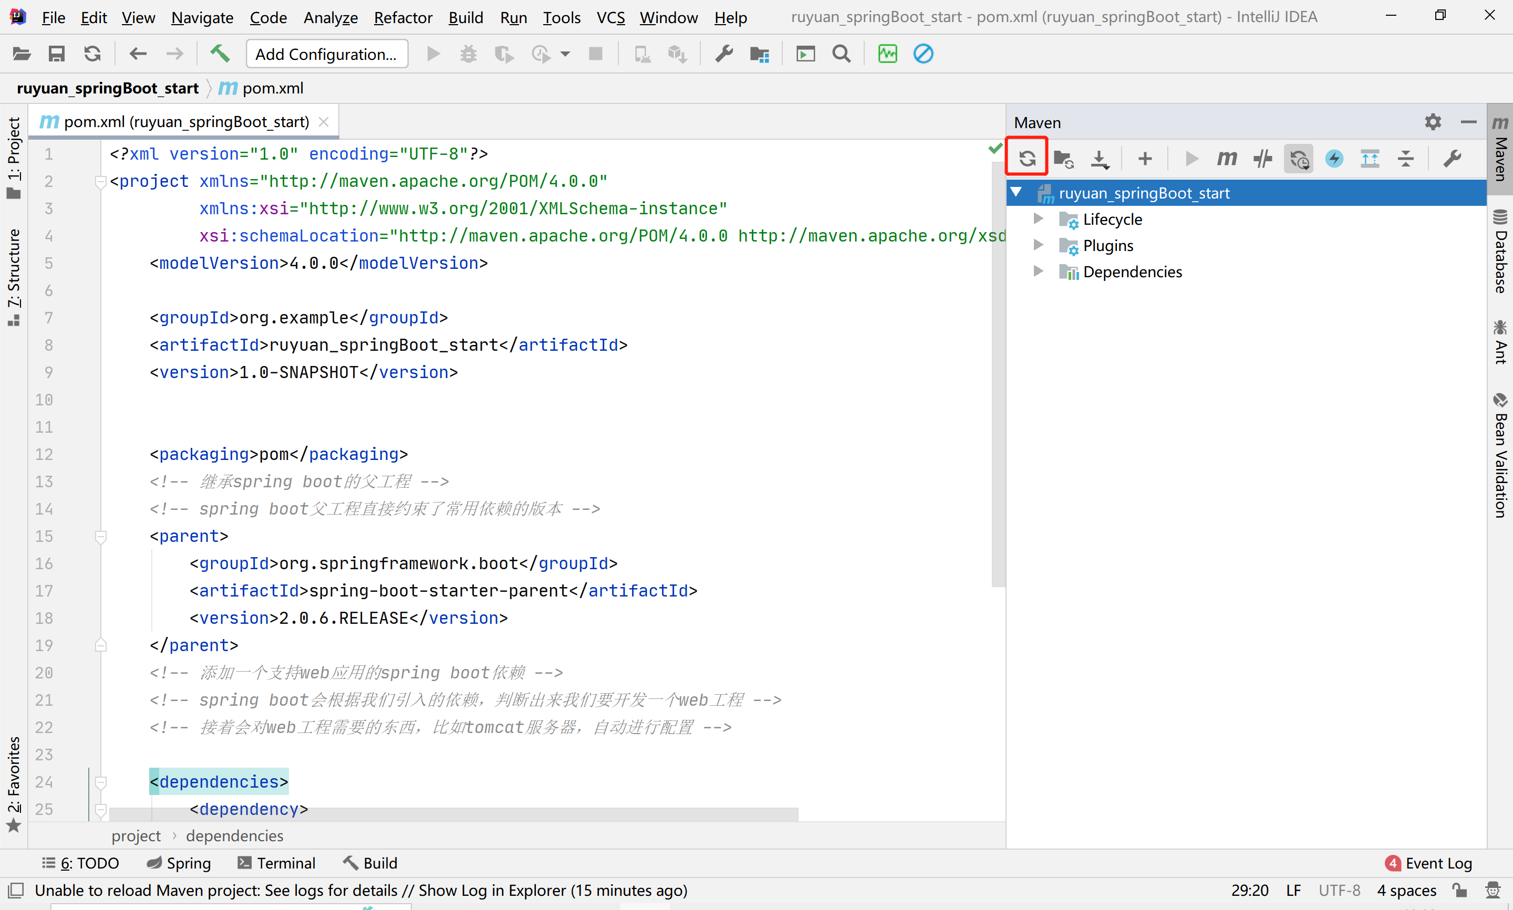Open the Project Structure toolbar icon
The image size is (1513, 910).
click(759, 54)
